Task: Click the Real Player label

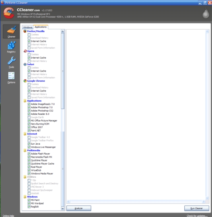Action: point(36,167)
